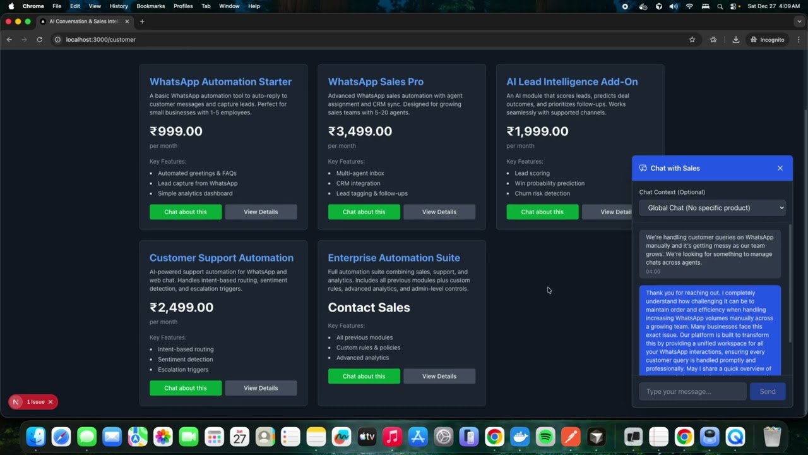Go back with the browser back arrow
This screenshot has width=808, height=455.
coord(9,39)
